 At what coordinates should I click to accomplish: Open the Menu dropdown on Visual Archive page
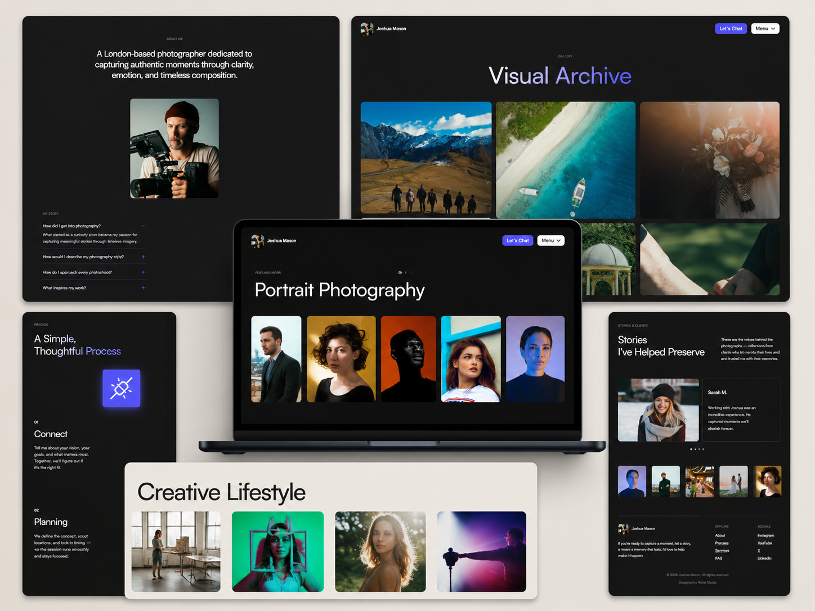click(x=765, y=29)
